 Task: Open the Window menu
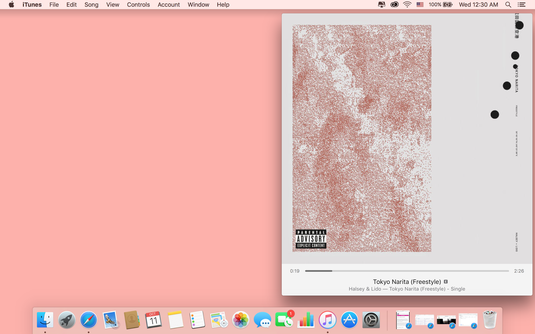(x=198, y=5)
